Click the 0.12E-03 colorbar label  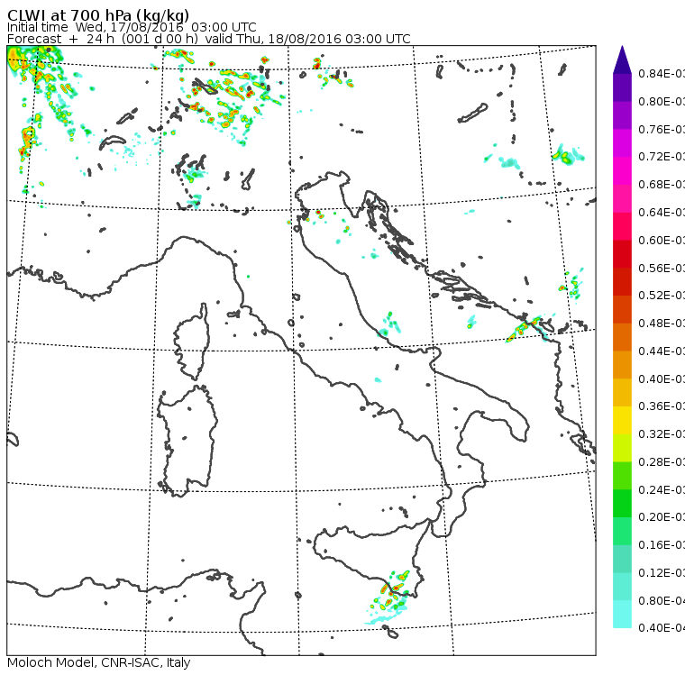tap(662, 573)
